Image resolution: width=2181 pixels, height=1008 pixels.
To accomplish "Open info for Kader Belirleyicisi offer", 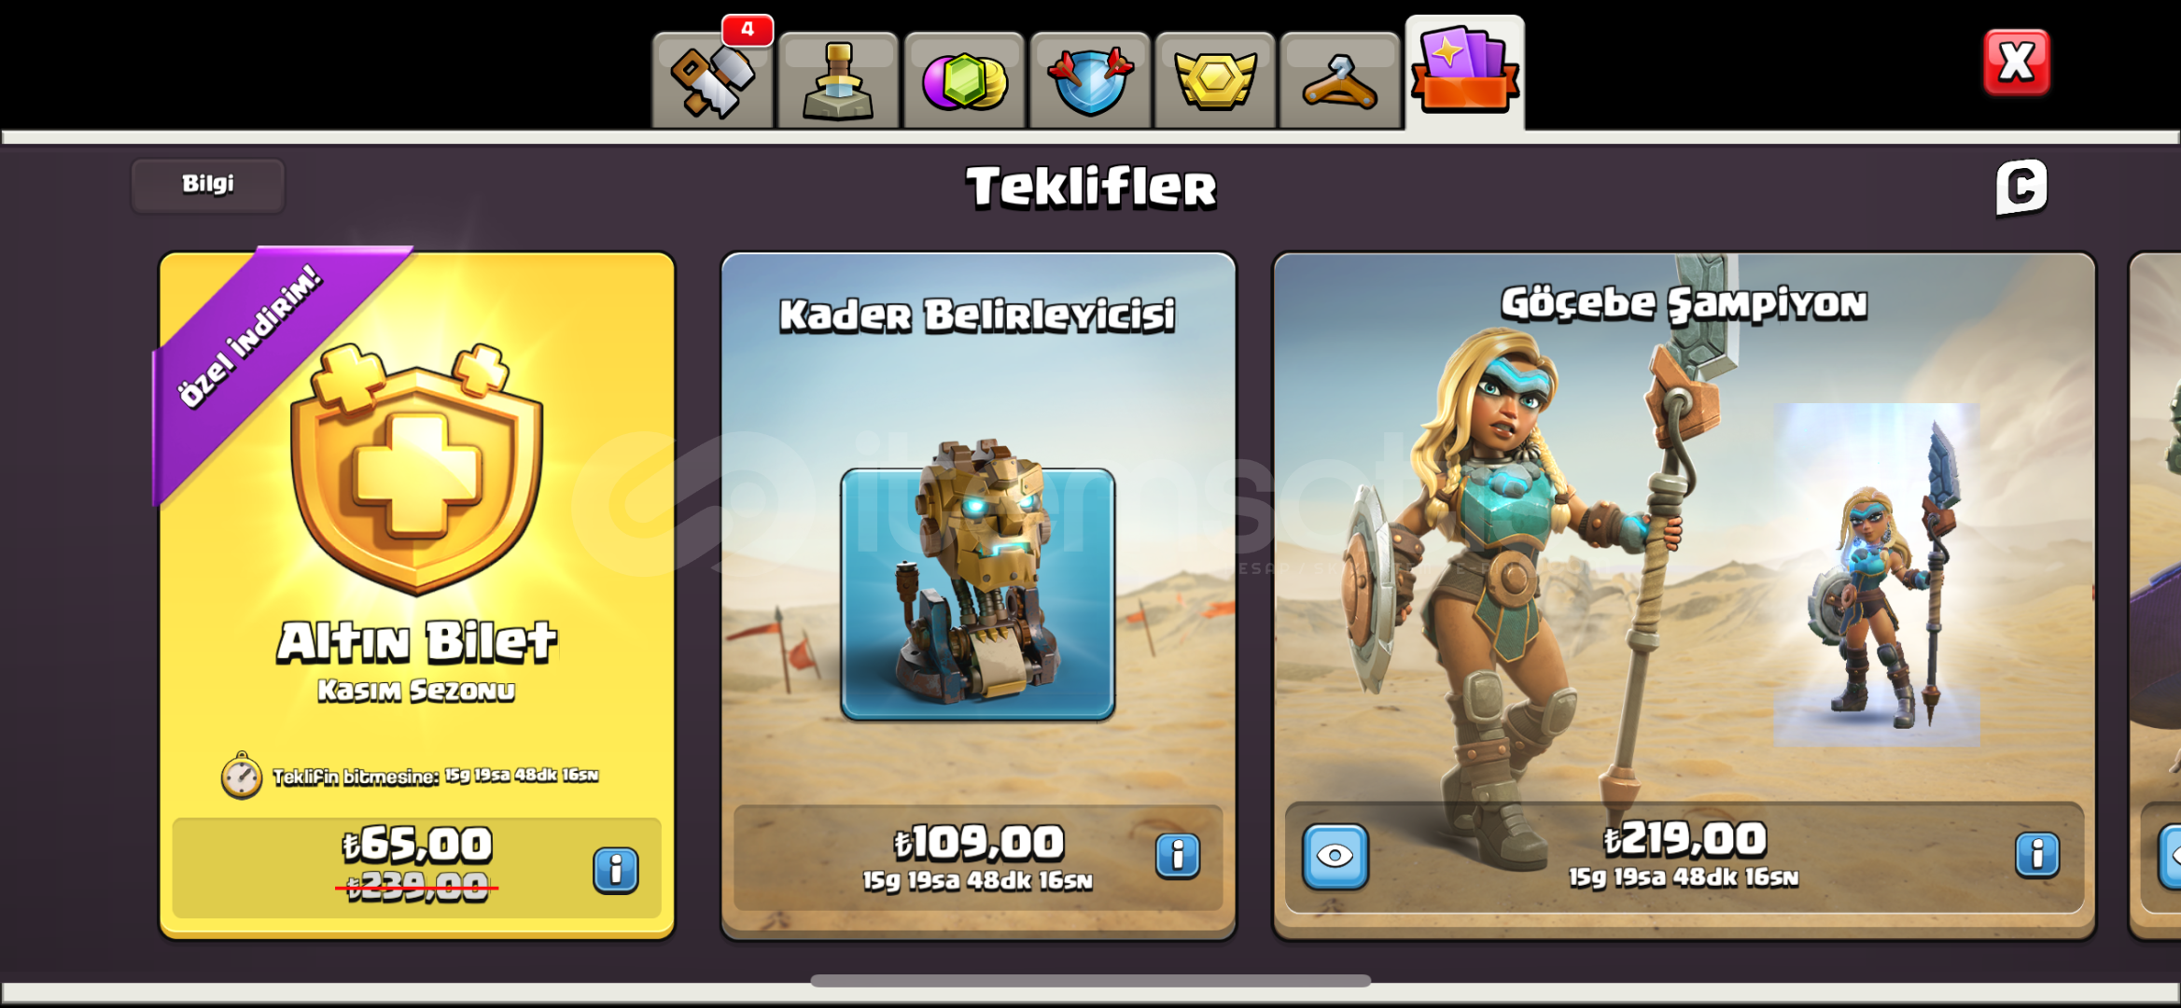I will coord(1178,855).
